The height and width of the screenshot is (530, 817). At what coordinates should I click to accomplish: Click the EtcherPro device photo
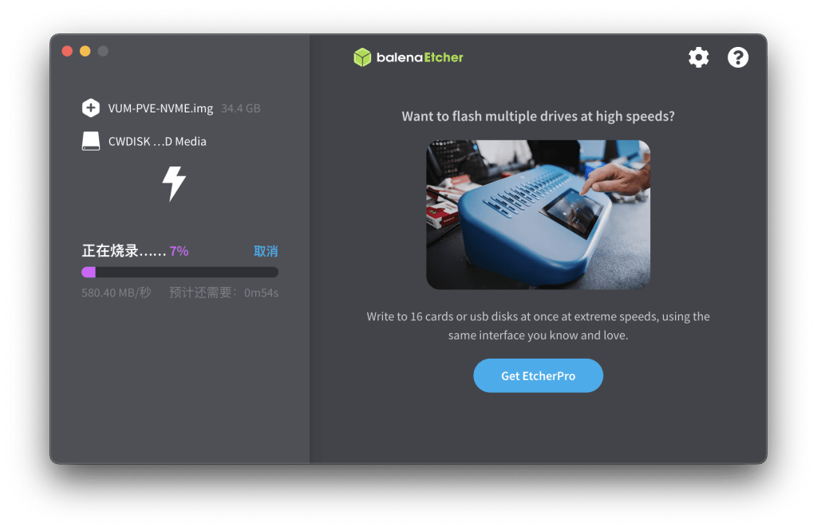click(538, 214)
